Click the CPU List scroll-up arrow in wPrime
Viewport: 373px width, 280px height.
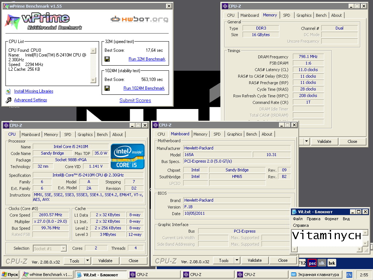pyautogui.click(x=93, y=50)
